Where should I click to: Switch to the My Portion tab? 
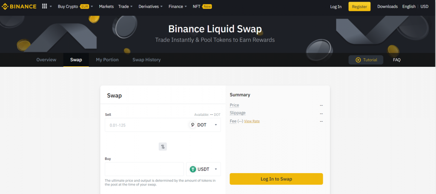(x=107, y=60)
